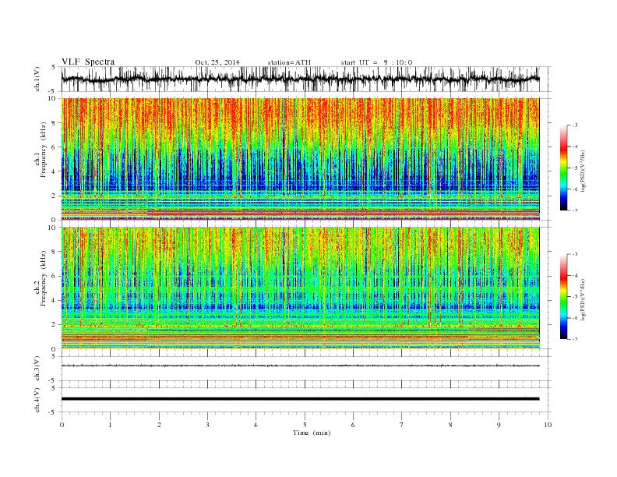Click the "ch.1(V)" waveform axis label
This screenshot has height=477, width=617.
37,79
